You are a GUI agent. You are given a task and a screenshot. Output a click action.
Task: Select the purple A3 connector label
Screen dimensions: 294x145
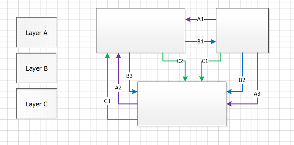(x=257, y=94)
